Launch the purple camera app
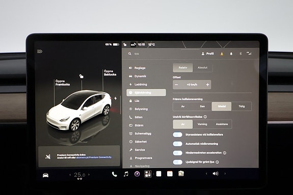 click(137, 174)
